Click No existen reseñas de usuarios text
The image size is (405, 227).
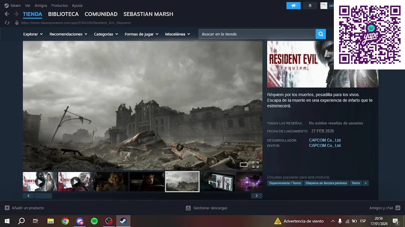(x=336, y=123)
